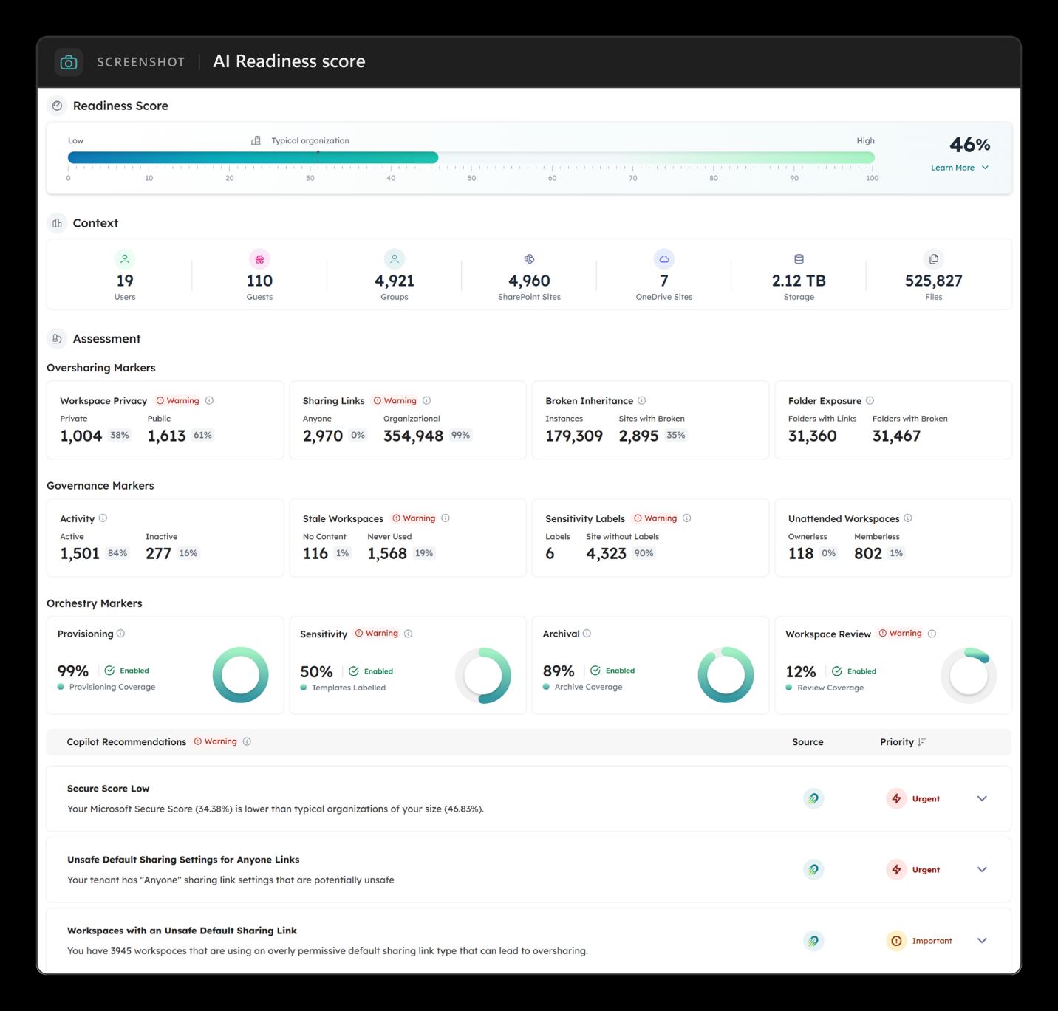Click the camera screenshot icon in header

[69, 62]
